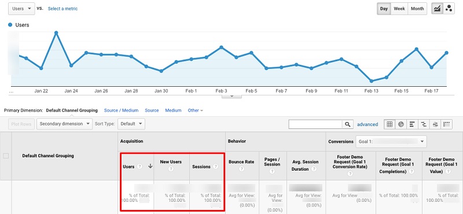Open the Secondary dimension dropdown
The width and height of the screenshot is (463, 214).
coord(65,124)
